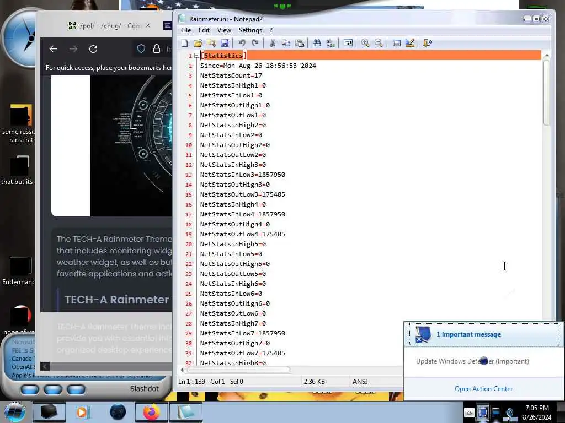
Task: Go back in the Firefox window
Action: [54, 49]
